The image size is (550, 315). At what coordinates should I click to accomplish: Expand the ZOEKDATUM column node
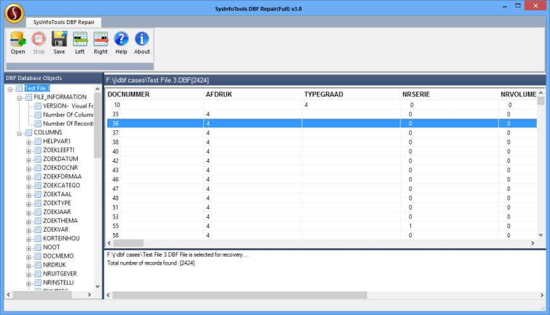(28, 159)
